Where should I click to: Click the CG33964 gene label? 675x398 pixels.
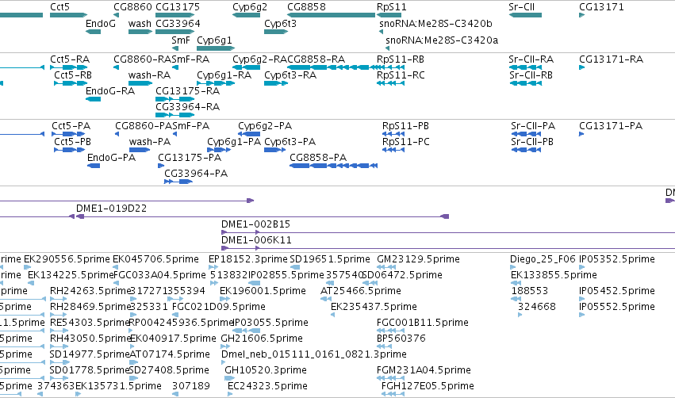click(x=178, y=24)
